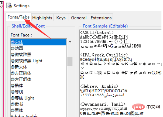Pick the @方正姚体 font face
The image size is (163, 117).
pyautogui.click(x=38, y=73)
